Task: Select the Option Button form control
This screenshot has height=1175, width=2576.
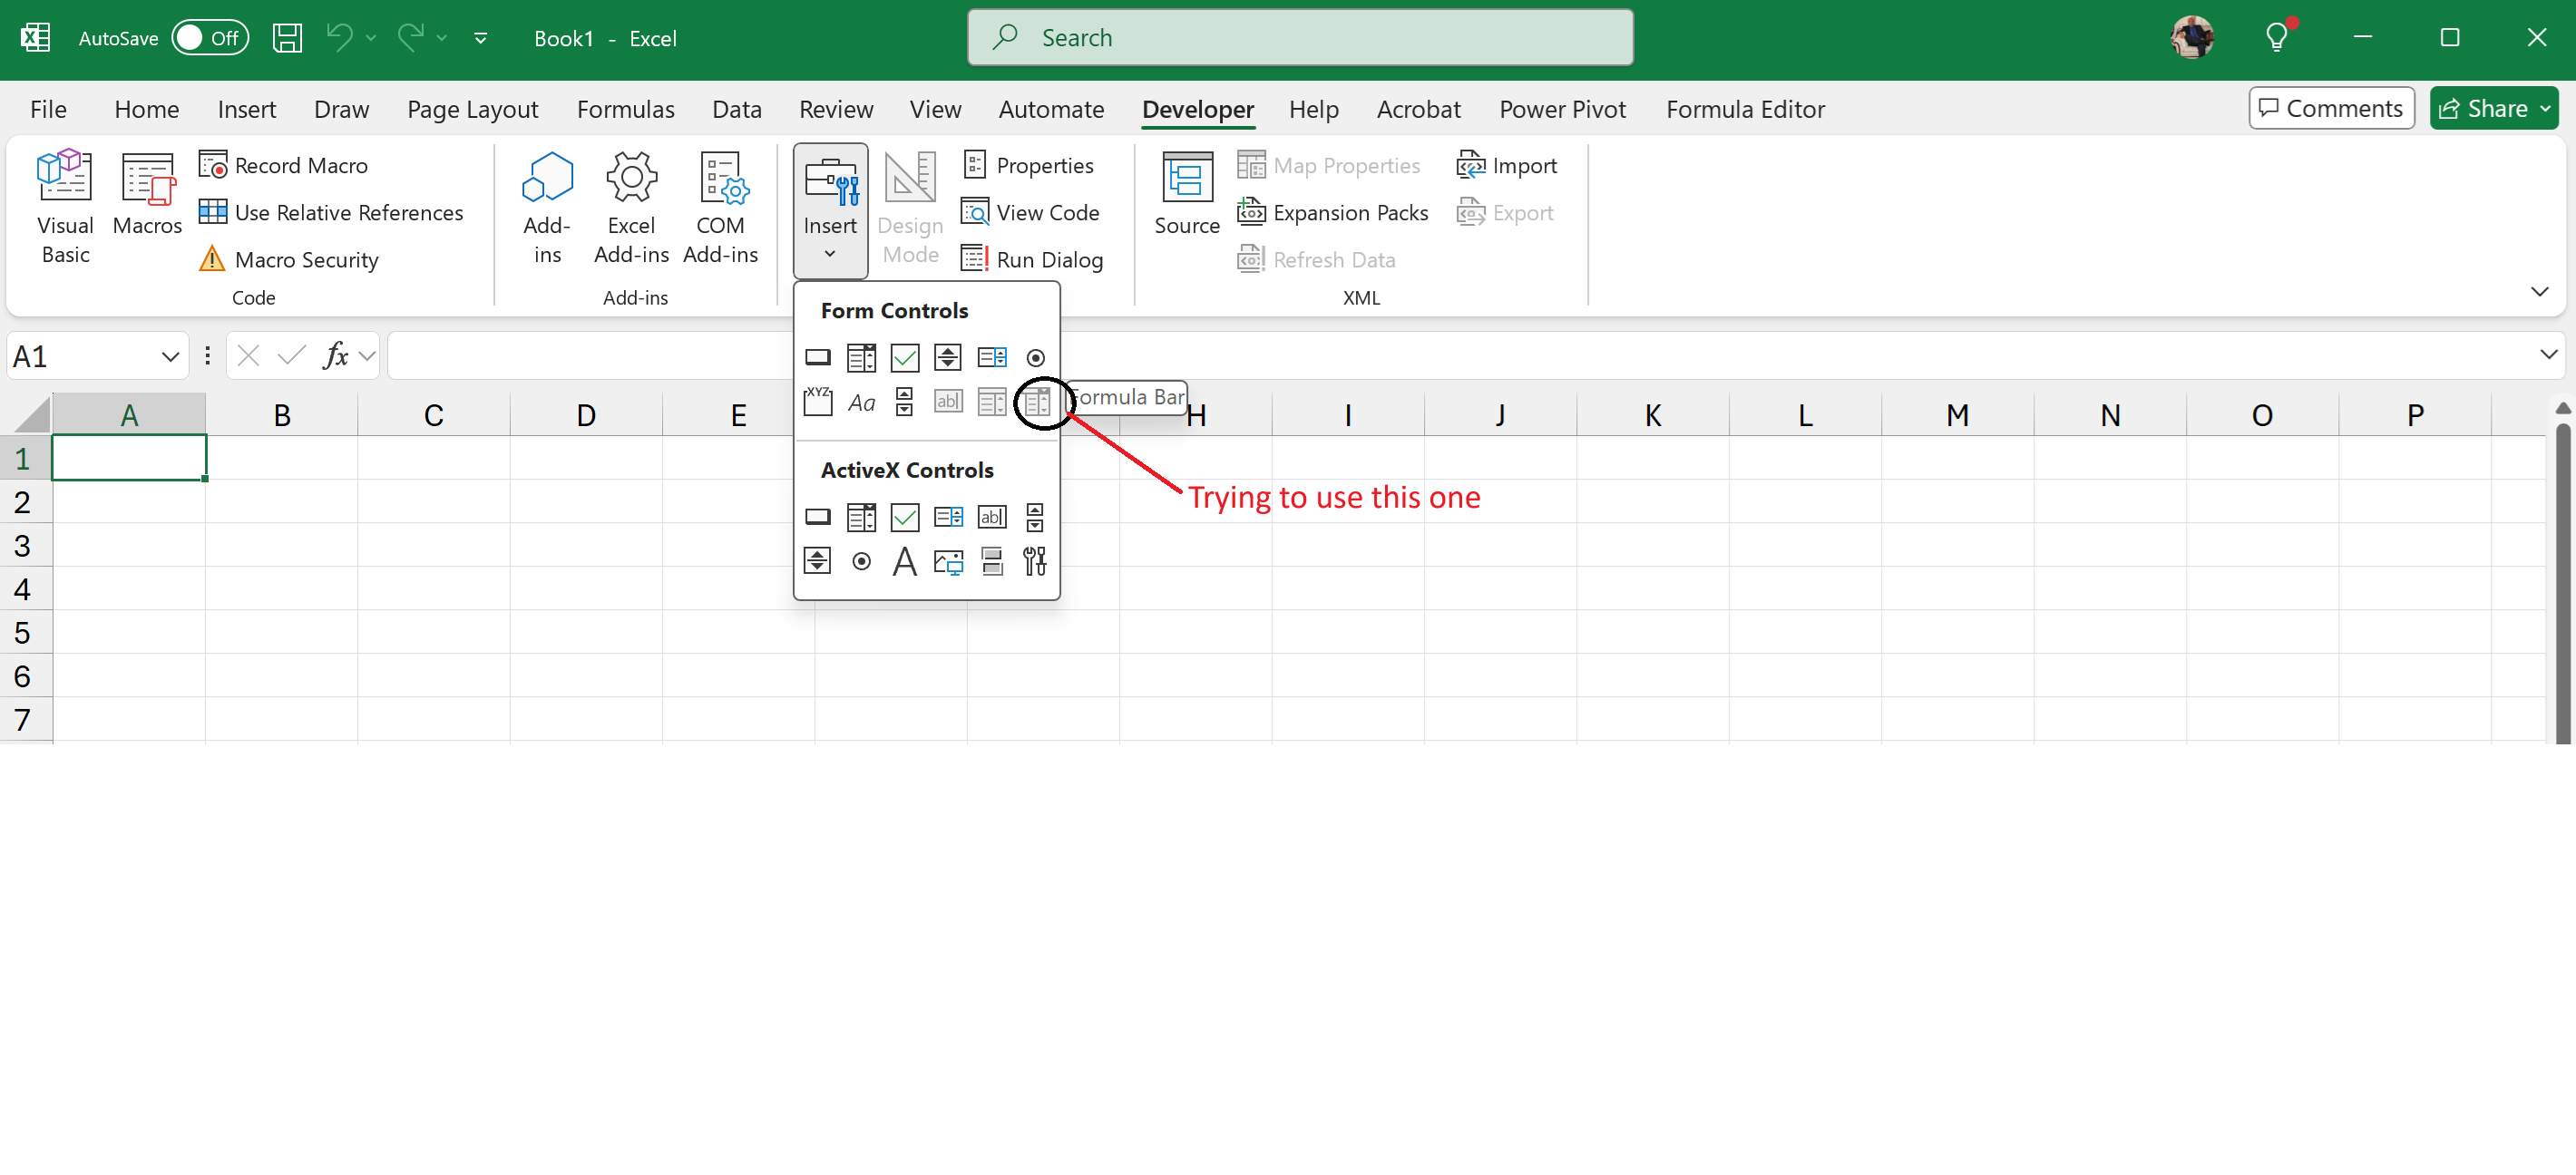Action: point(1036,356)
